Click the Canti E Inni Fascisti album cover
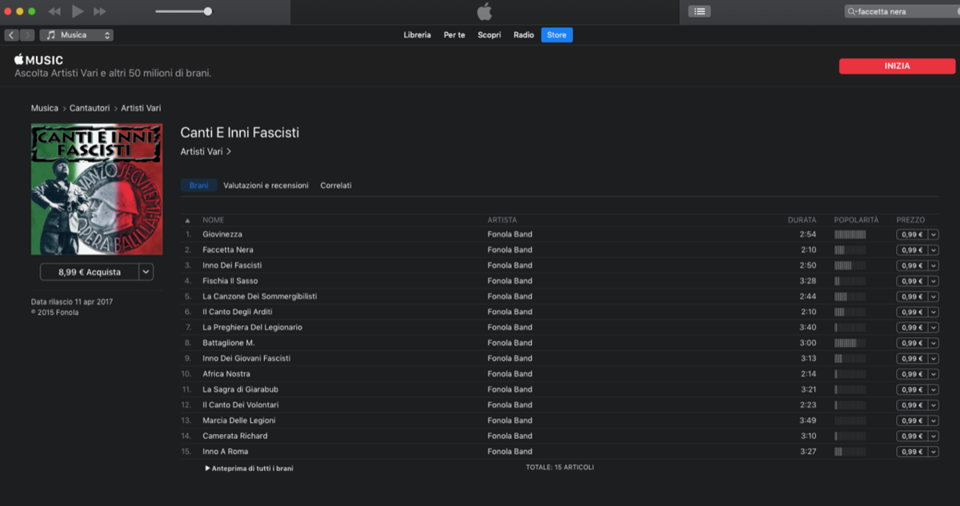This screenshot has width=960, height=506. 97,189
